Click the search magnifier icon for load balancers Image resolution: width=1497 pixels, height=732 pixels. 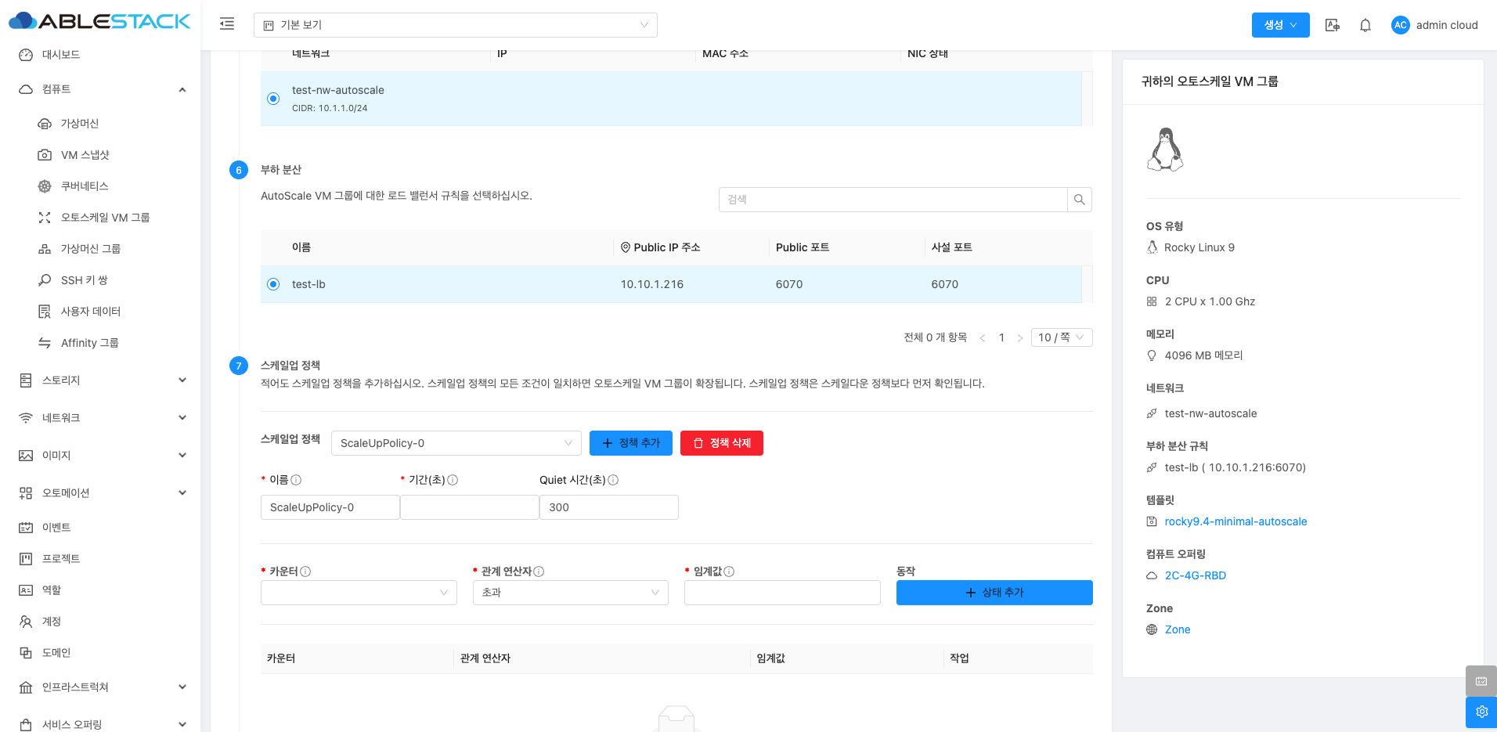coord(1079,200)
